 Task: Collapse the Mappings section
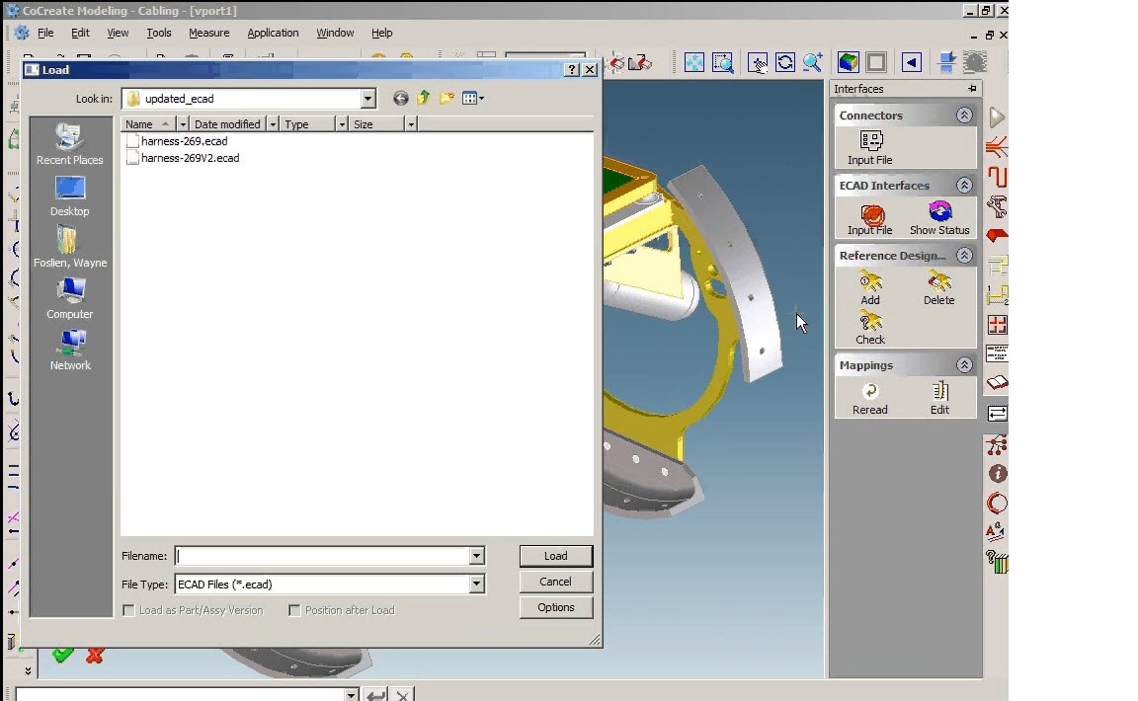(964, 365)
